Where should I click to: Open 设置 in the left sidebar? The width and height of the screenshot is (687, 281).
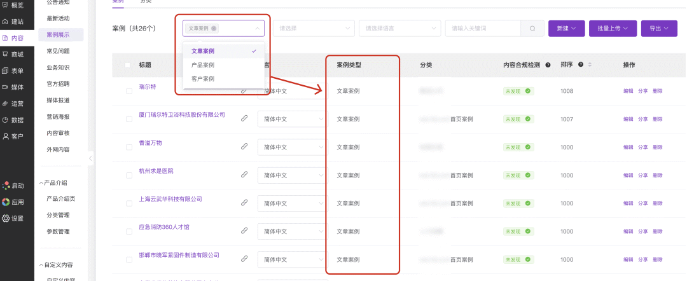point(13,218)
